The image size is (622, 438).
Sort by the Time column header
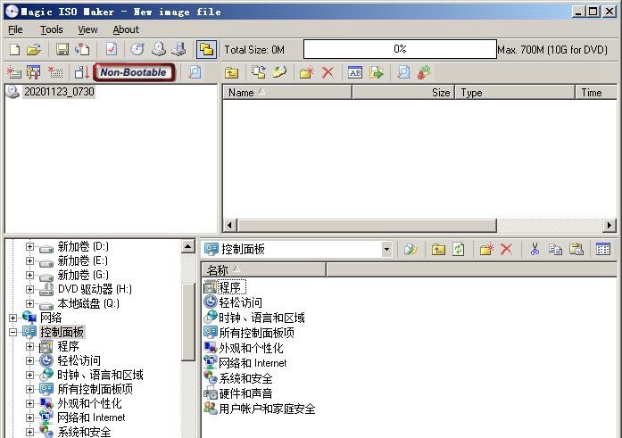pyautogui.click(x=596, y=93)
